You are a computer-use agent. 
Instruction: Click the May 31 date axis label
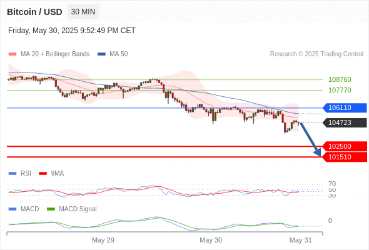click(301, 240)
